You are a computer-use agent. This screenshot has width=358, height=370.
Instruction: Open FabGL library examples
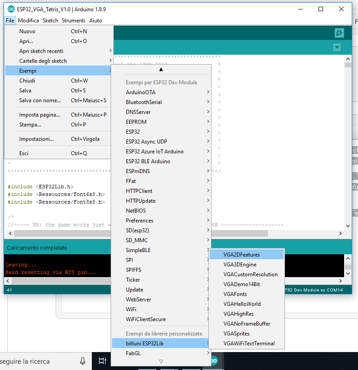pos(161,353)
